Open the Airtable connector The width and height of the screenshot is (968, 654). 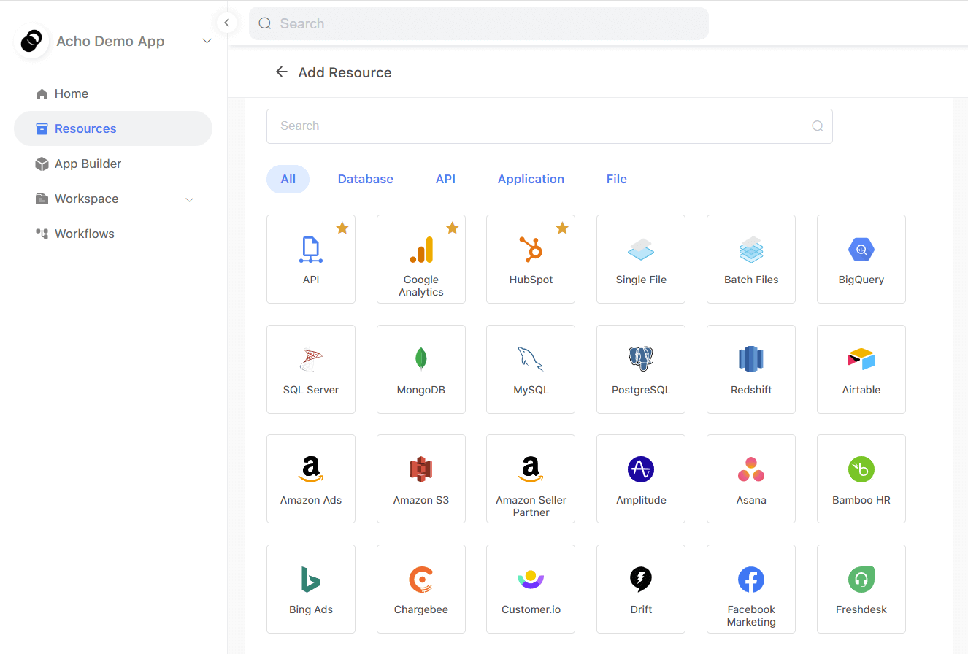pyautogui.click(x=861, y=369)
